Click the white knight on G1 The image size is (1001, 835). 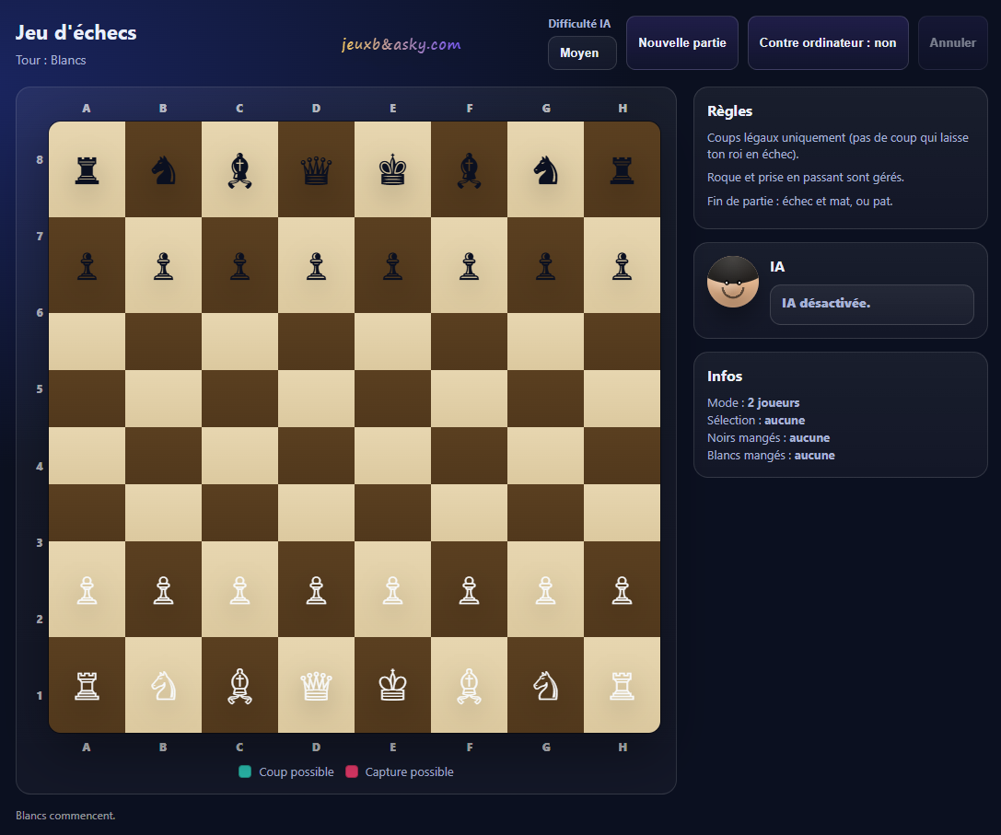(546, 685)
